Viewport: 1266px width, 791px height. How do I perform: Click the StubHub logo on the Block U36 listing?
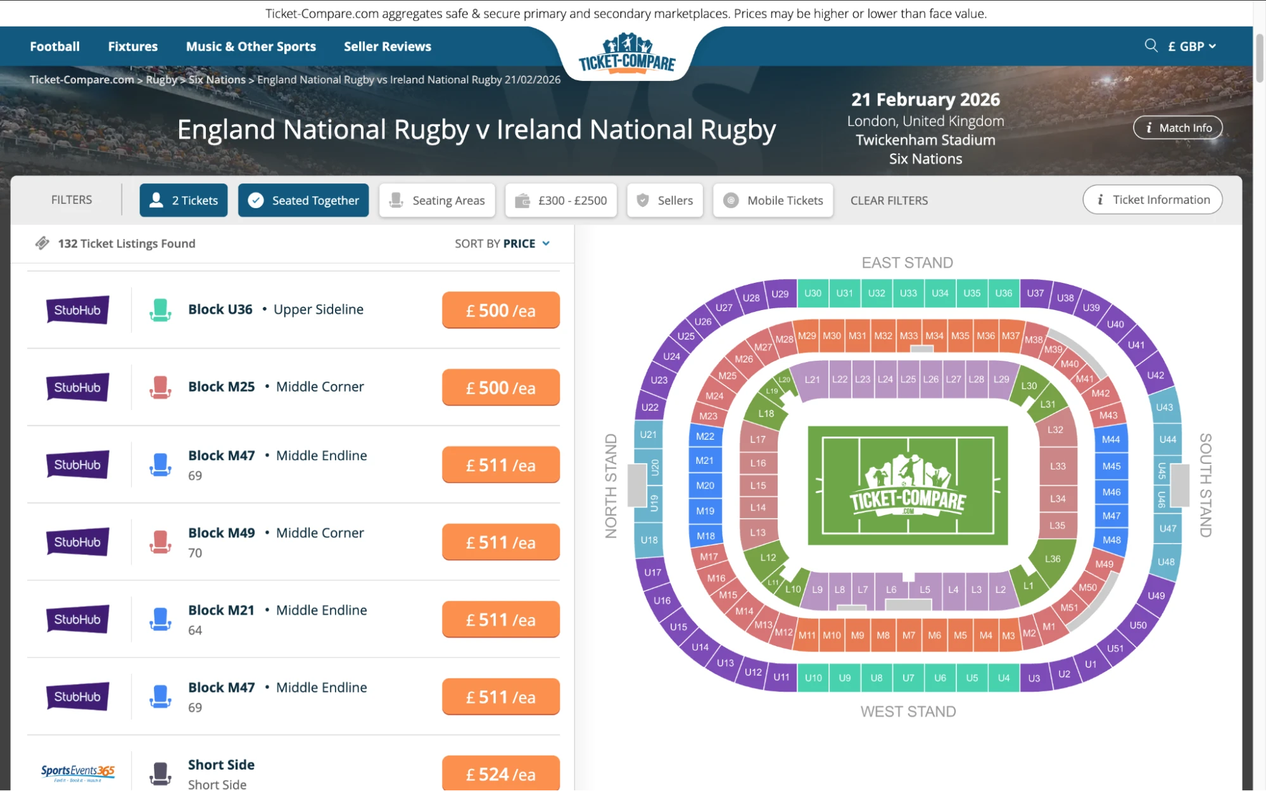coord(77,310)
